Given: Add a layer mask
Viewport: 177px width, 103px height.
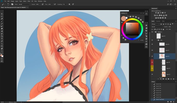Looking at the screenshot, I should 163,79.
